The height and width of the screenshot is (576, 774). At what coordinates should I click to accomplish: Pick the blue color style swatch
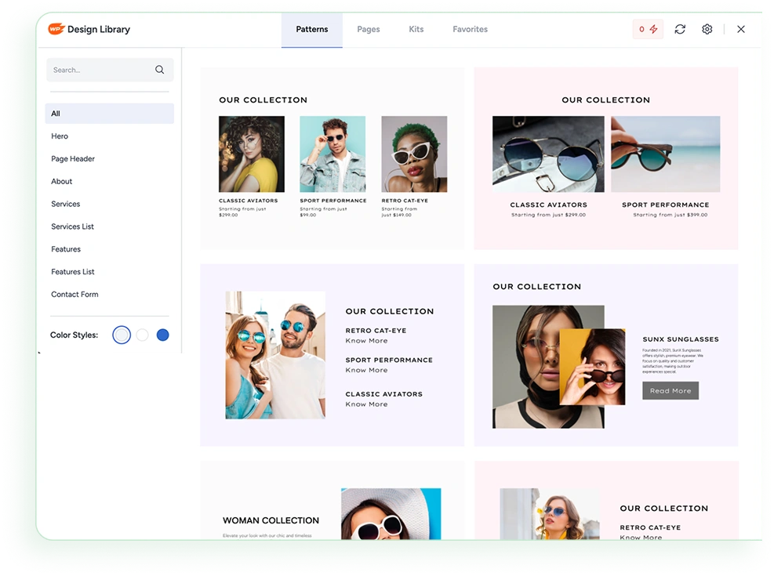pyautogui.click(x=162, y=335)
